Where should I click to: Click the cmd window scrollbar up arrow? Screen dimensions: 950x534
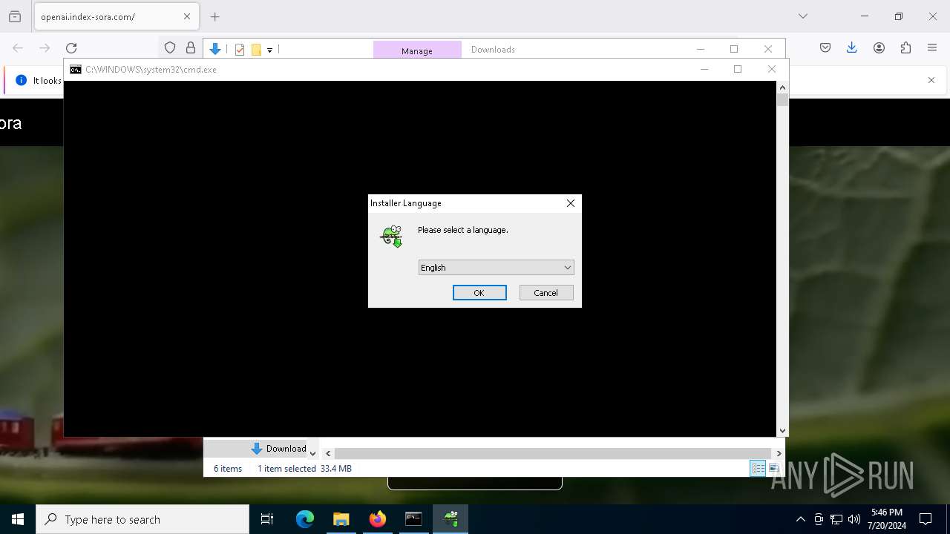pos(782,88)
